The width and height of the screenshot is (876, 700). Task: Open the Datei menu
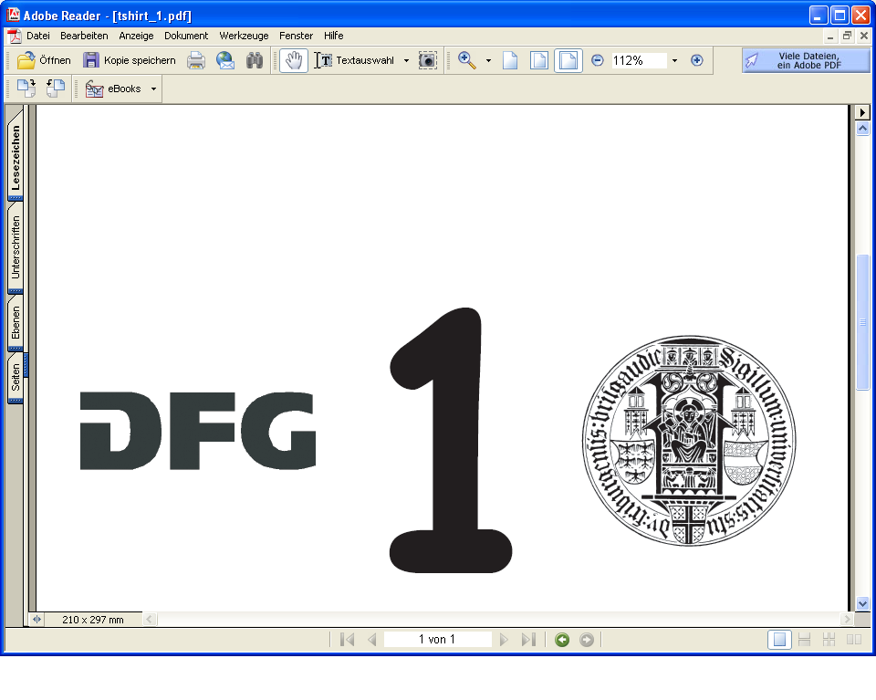point(38,36)
